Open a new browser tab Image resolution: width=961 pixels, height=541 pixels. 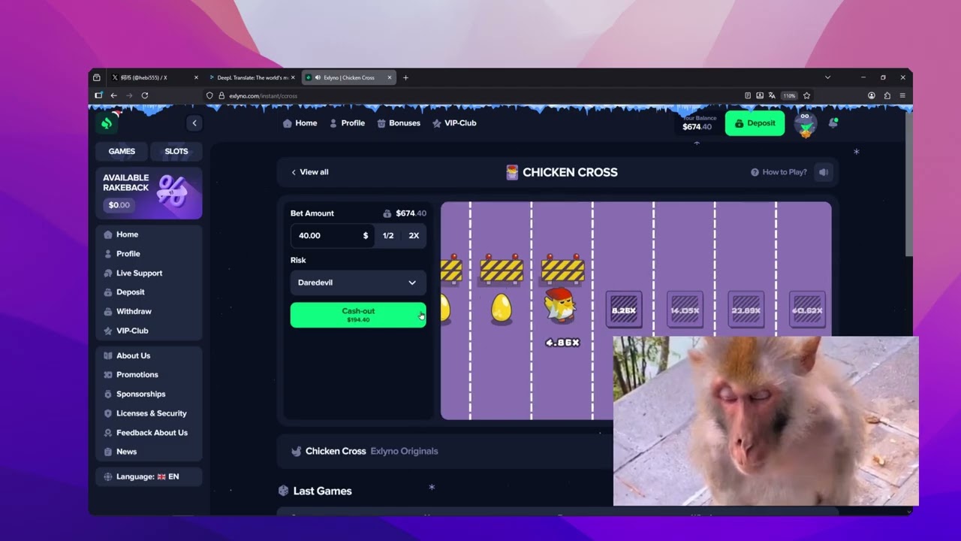pyautogui.click(x=405, y=77)
